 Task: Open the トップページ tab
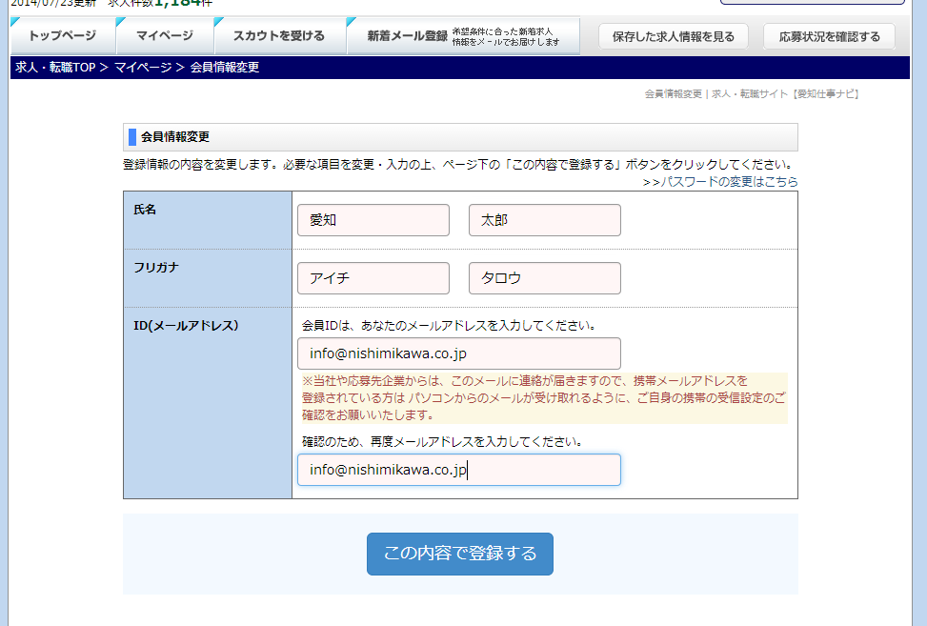pyautogui.click(x=63, y=36)
